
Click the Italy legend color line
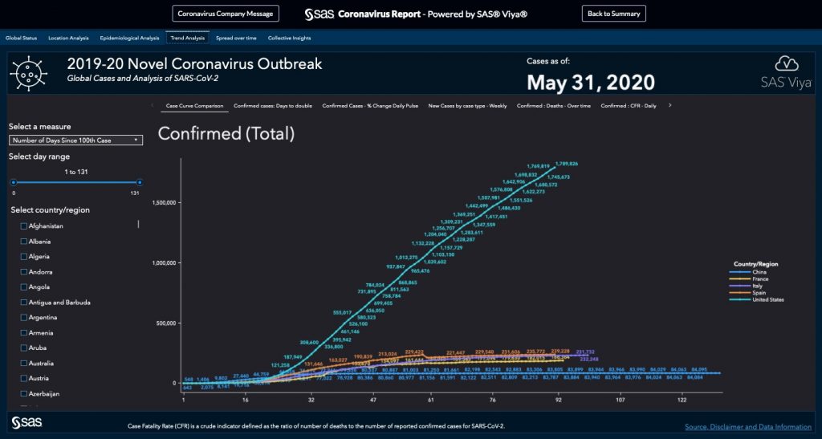coord(739,286)
